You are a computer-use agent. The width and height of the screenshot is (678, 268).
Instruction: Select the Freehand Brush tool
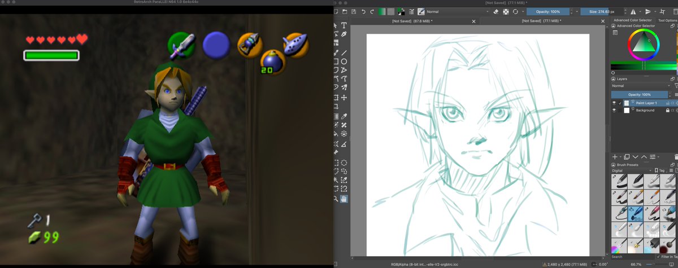(336, 52)
